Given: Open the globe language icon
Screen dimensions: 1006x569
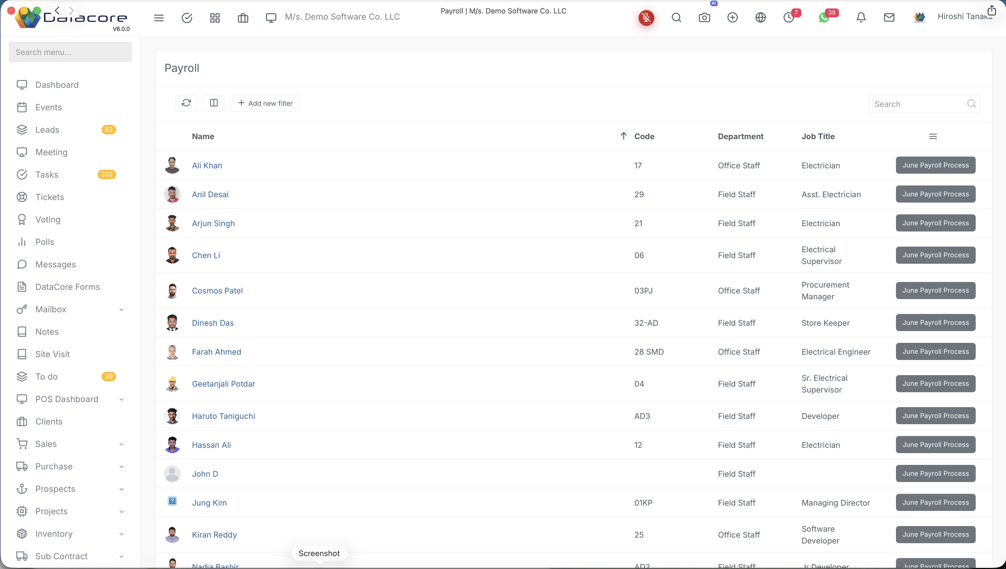Looking at the screenshot, I should pyautogui.click(x=761, y=18).
